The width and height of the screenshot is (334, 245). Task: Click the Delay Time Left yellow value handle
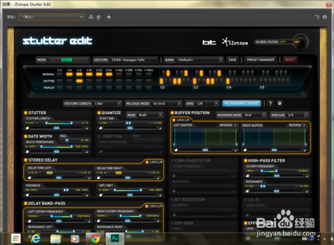point(49,173)
